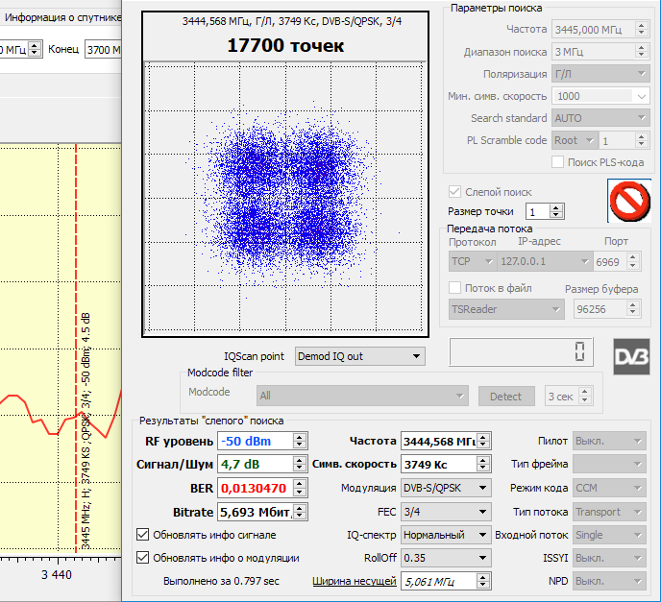Screen dimensions: 661x602
Task: Enable Поиск PLS-кода checkbox
Action: 557,161
